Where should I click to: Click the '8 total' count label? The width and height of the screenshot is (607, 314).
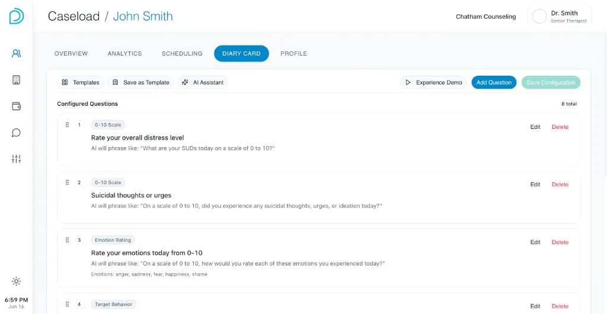pyautogui.click(x=569, y=104)
